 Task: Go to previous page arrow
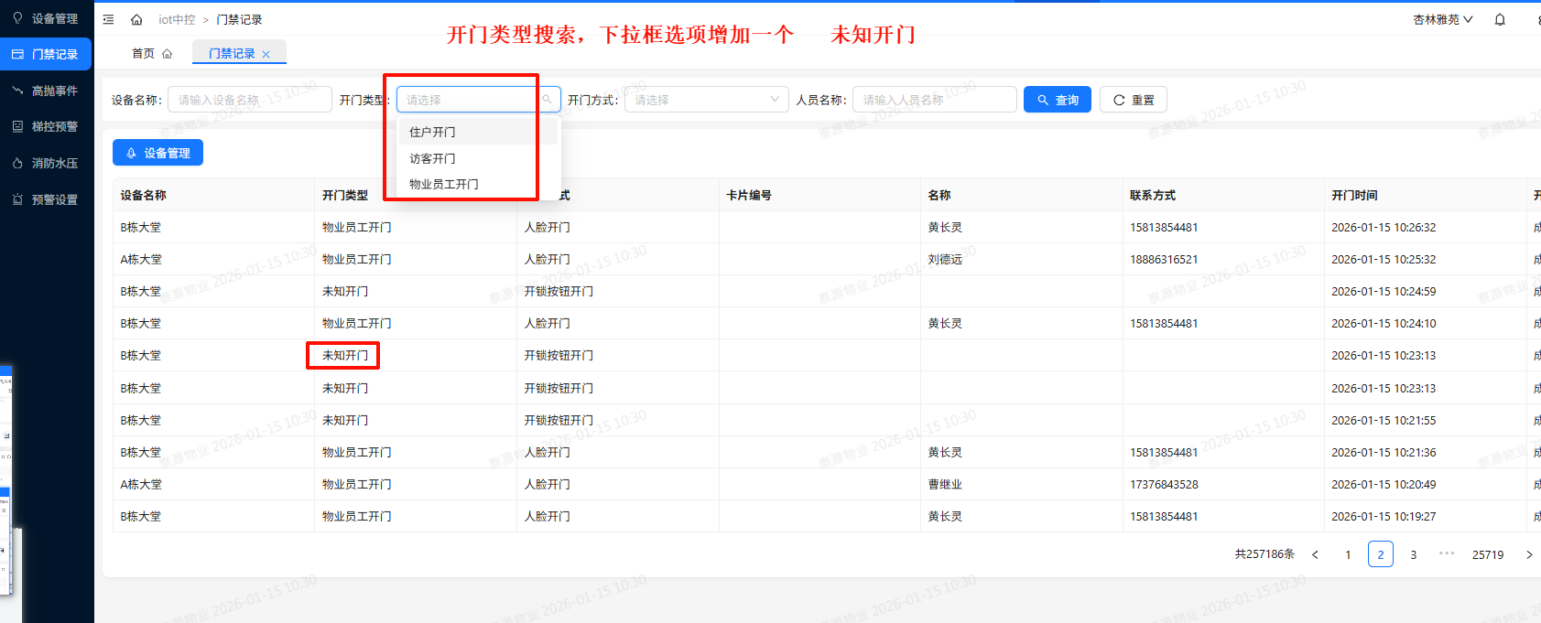pyautogui.click(x=1315, y=554)
